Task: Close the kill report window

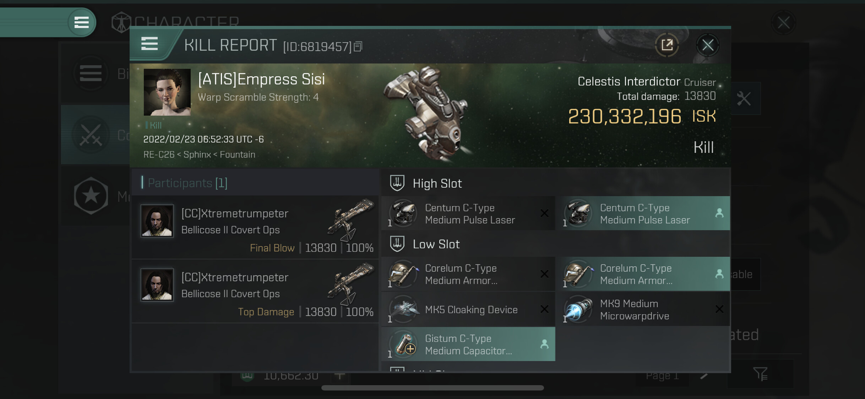Action: (707, 45)
